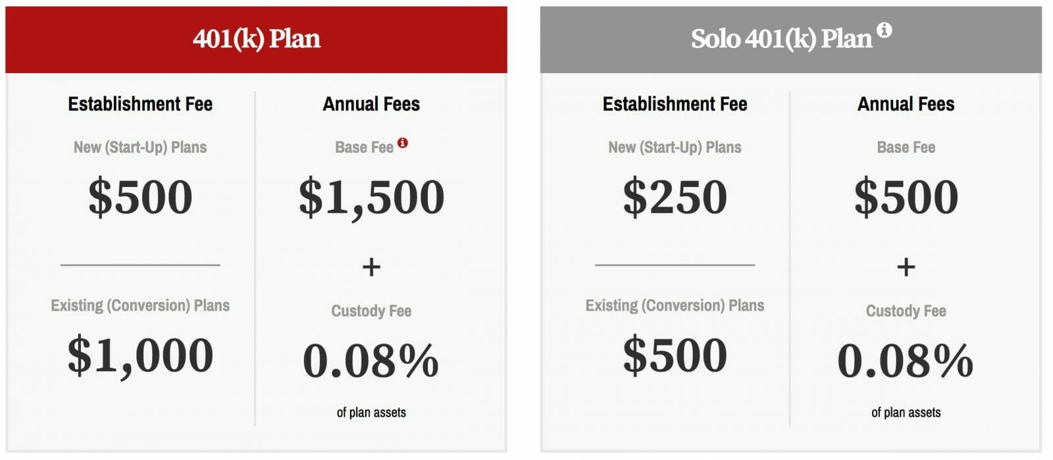Click the 0.08% custody fee in Solo plan
Screen dimensions: 1053x460
point(905,361)
